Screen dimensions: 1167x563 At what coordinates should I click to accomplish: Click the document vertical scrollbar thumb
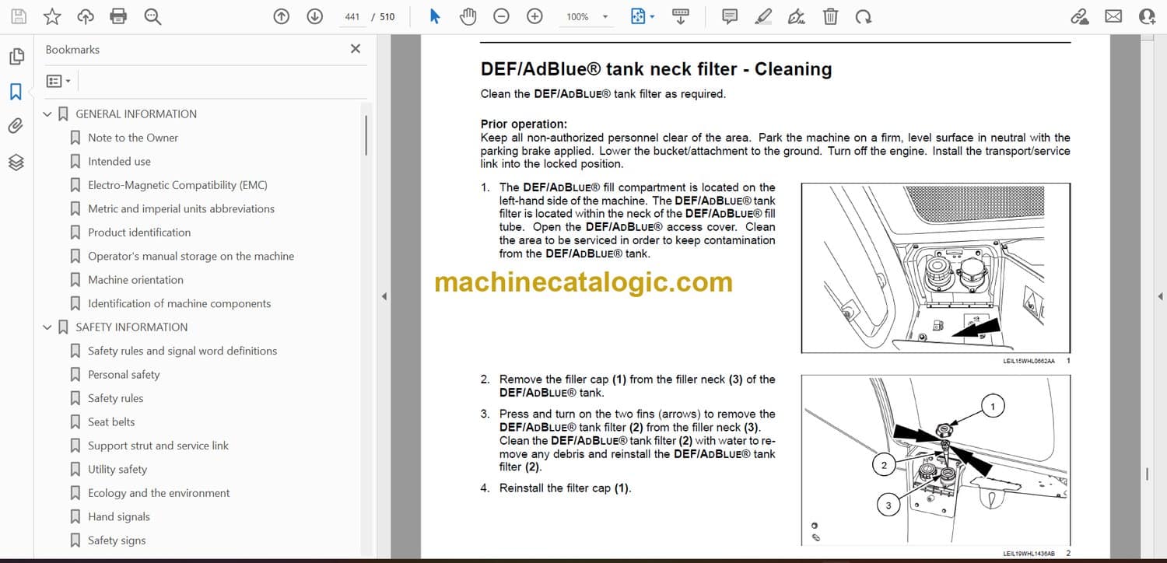click(1147, 473)
